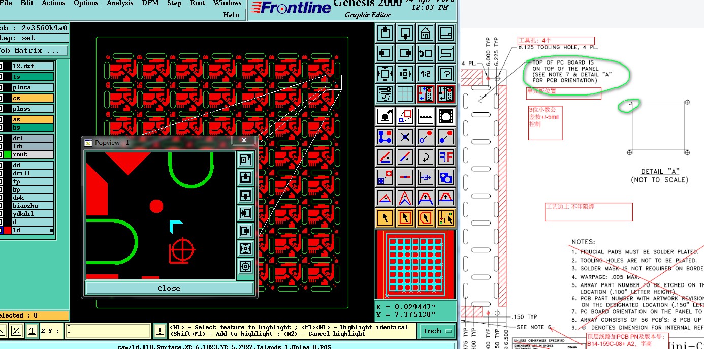This screenshot has height=349, width=704.
Task: Open the Options menu
Action: 86,3
